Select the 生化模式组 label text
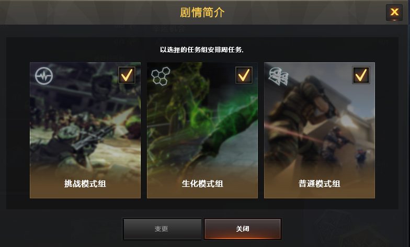This screenshot has height=247, width=410. [202, 184]
